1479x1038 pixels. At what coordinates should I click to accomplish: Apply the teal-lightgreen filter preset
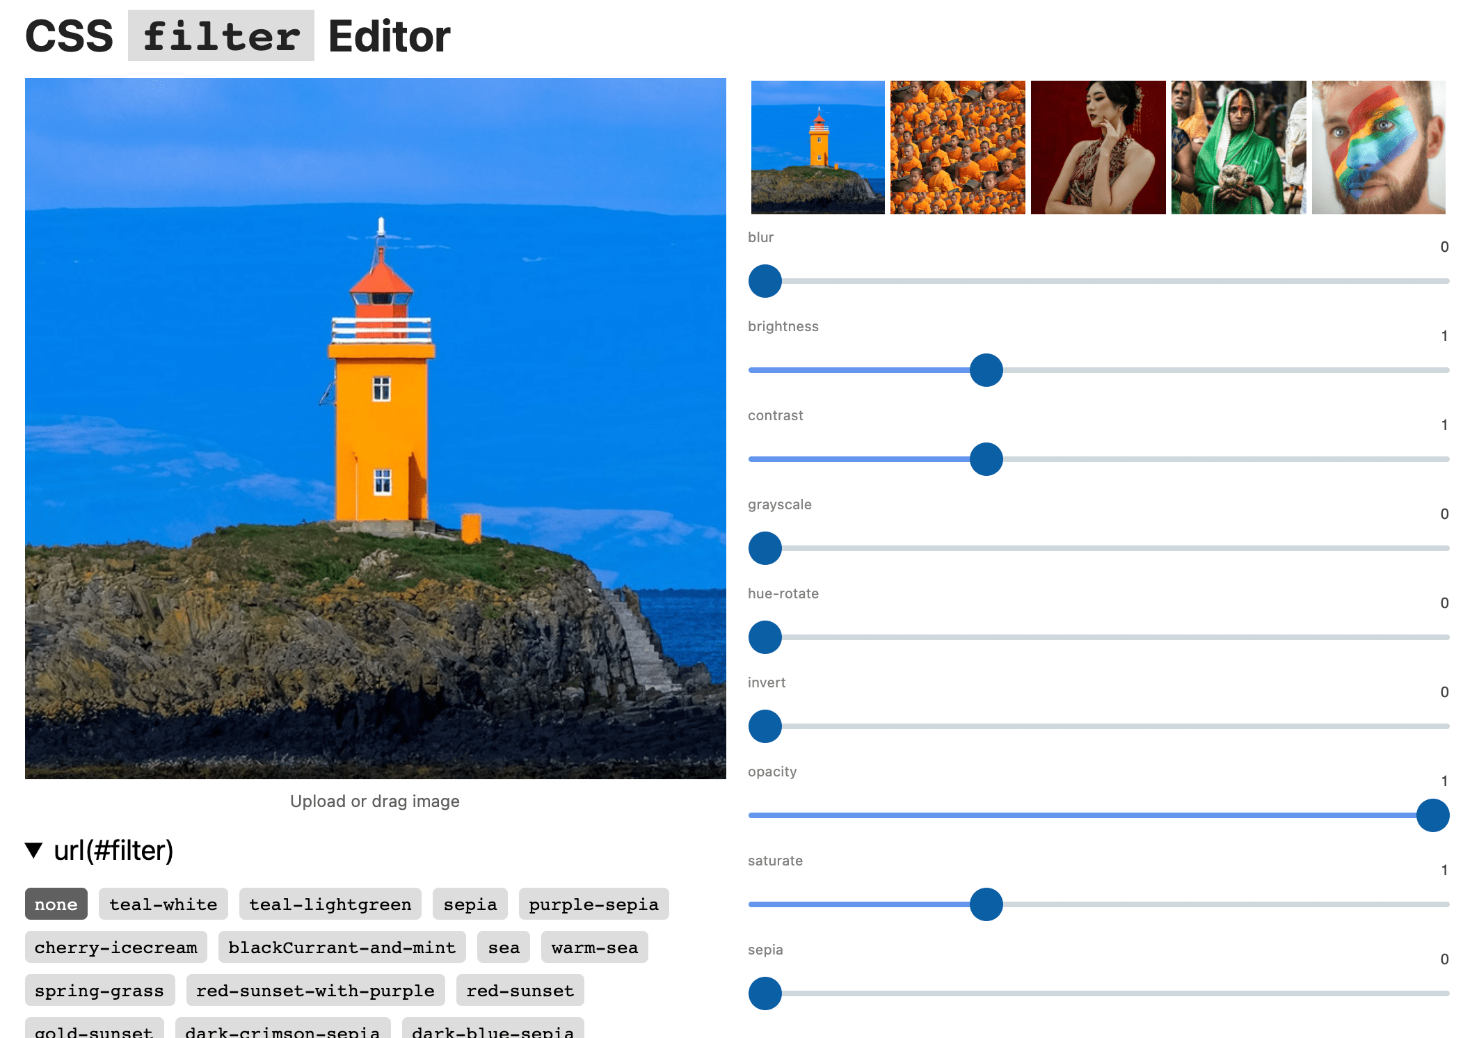click(x=330, y=904)
